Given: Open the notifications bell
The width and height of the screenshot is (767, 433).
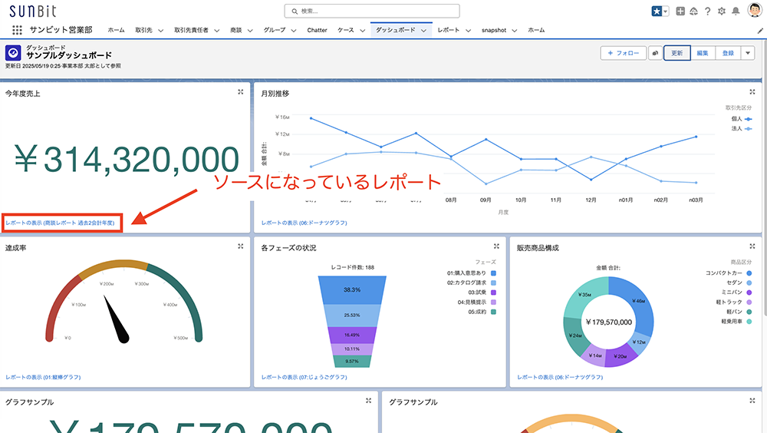Looking at the screenshot, I should click(736, 11).
